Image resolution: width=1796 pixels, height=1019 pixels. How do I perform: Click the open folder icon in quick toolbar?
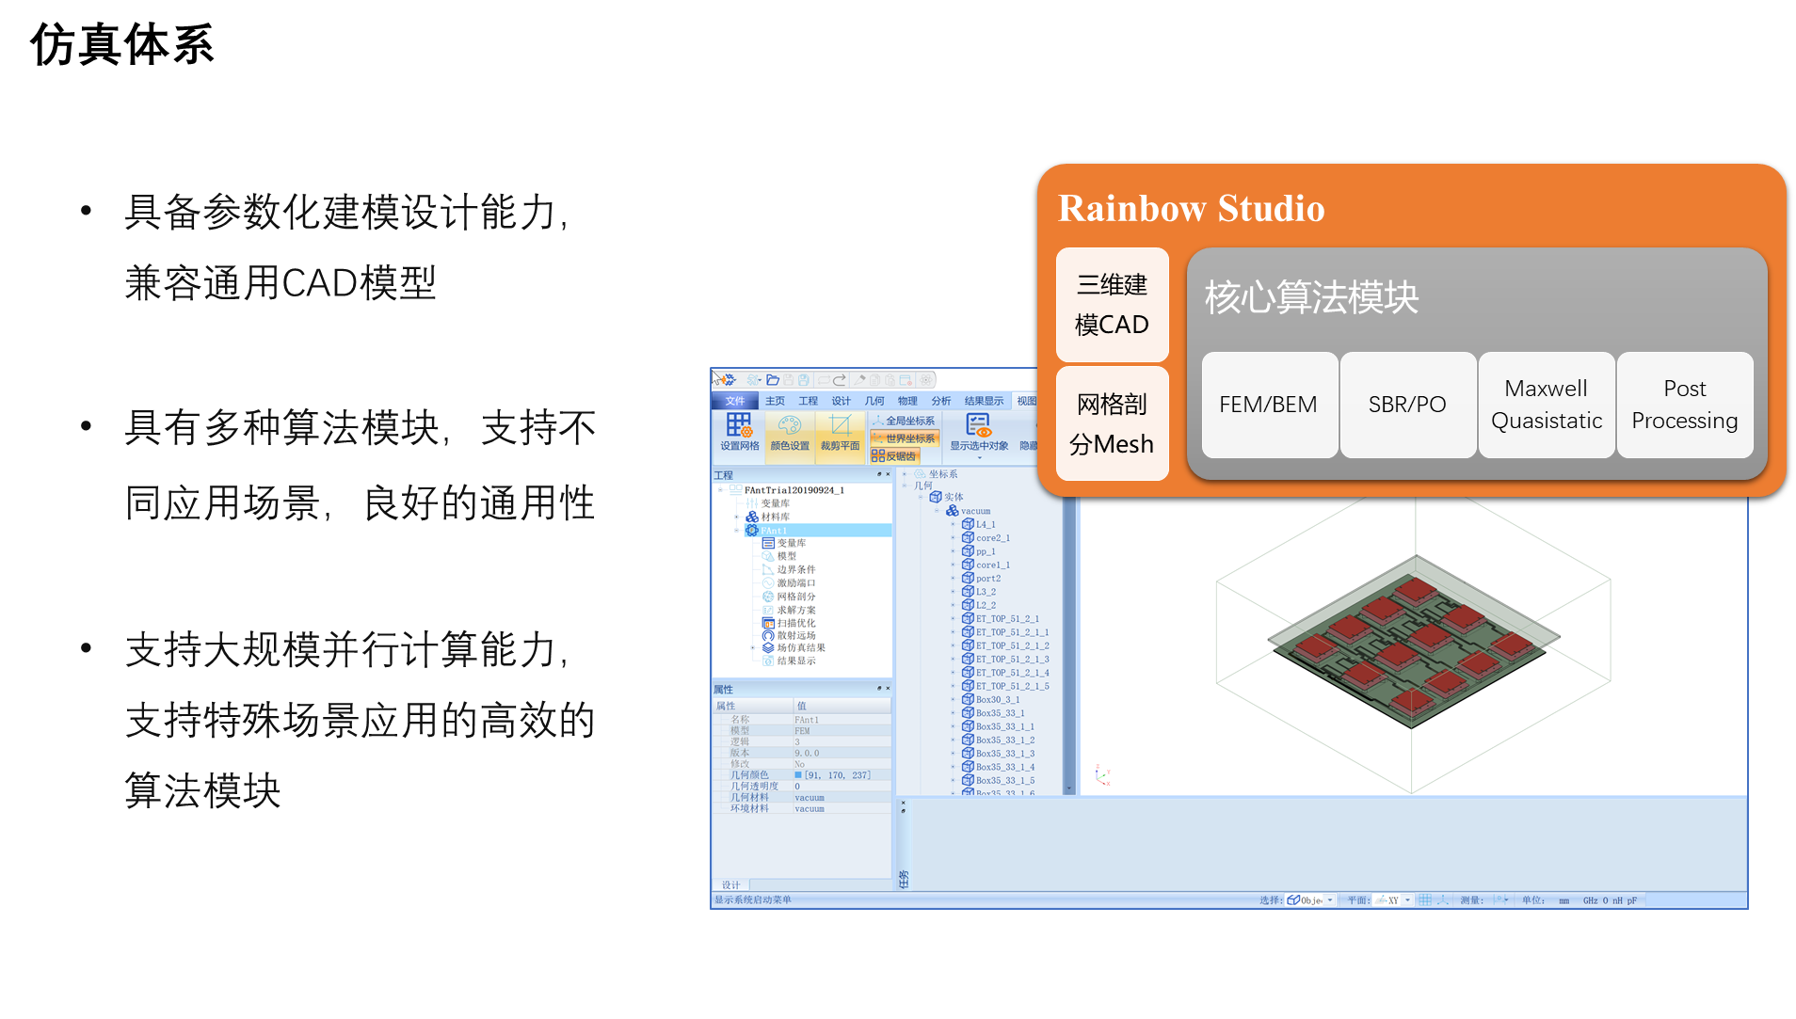(773, 380)
